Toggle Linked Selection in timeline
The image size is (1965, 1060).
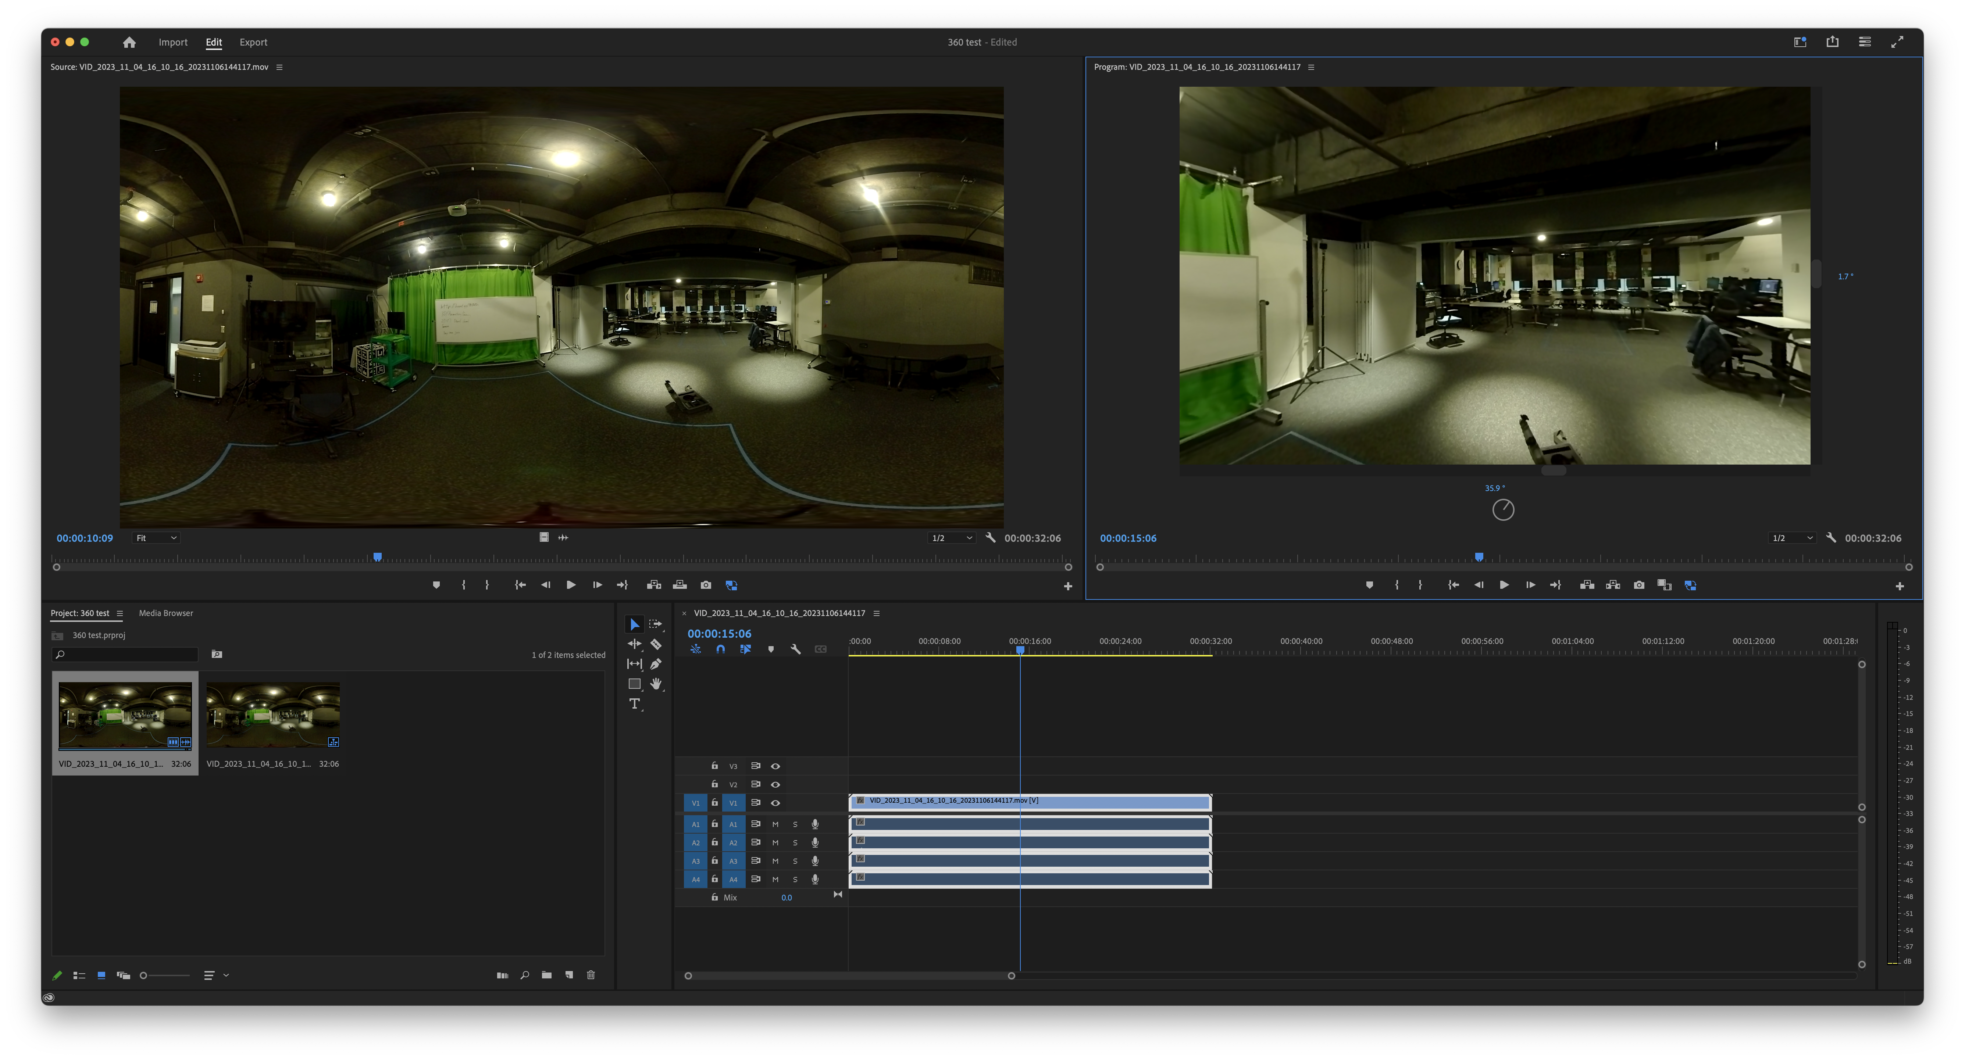[x=745, y=650]
